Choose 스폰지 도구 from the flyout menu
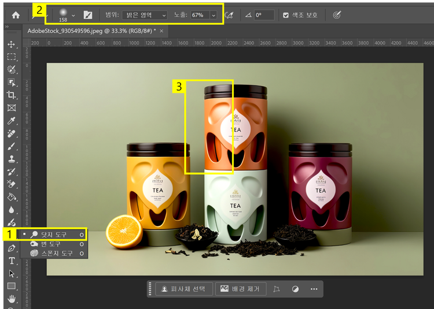434x309 pixels. point(56,254)
